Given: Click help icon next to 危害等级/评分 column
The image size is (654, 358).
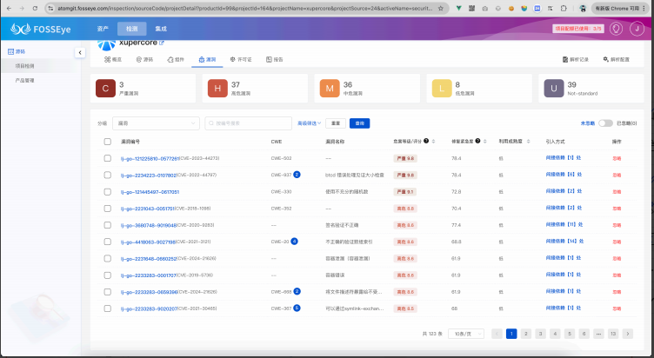Looking at the screenshot, I should coord(426,141).
